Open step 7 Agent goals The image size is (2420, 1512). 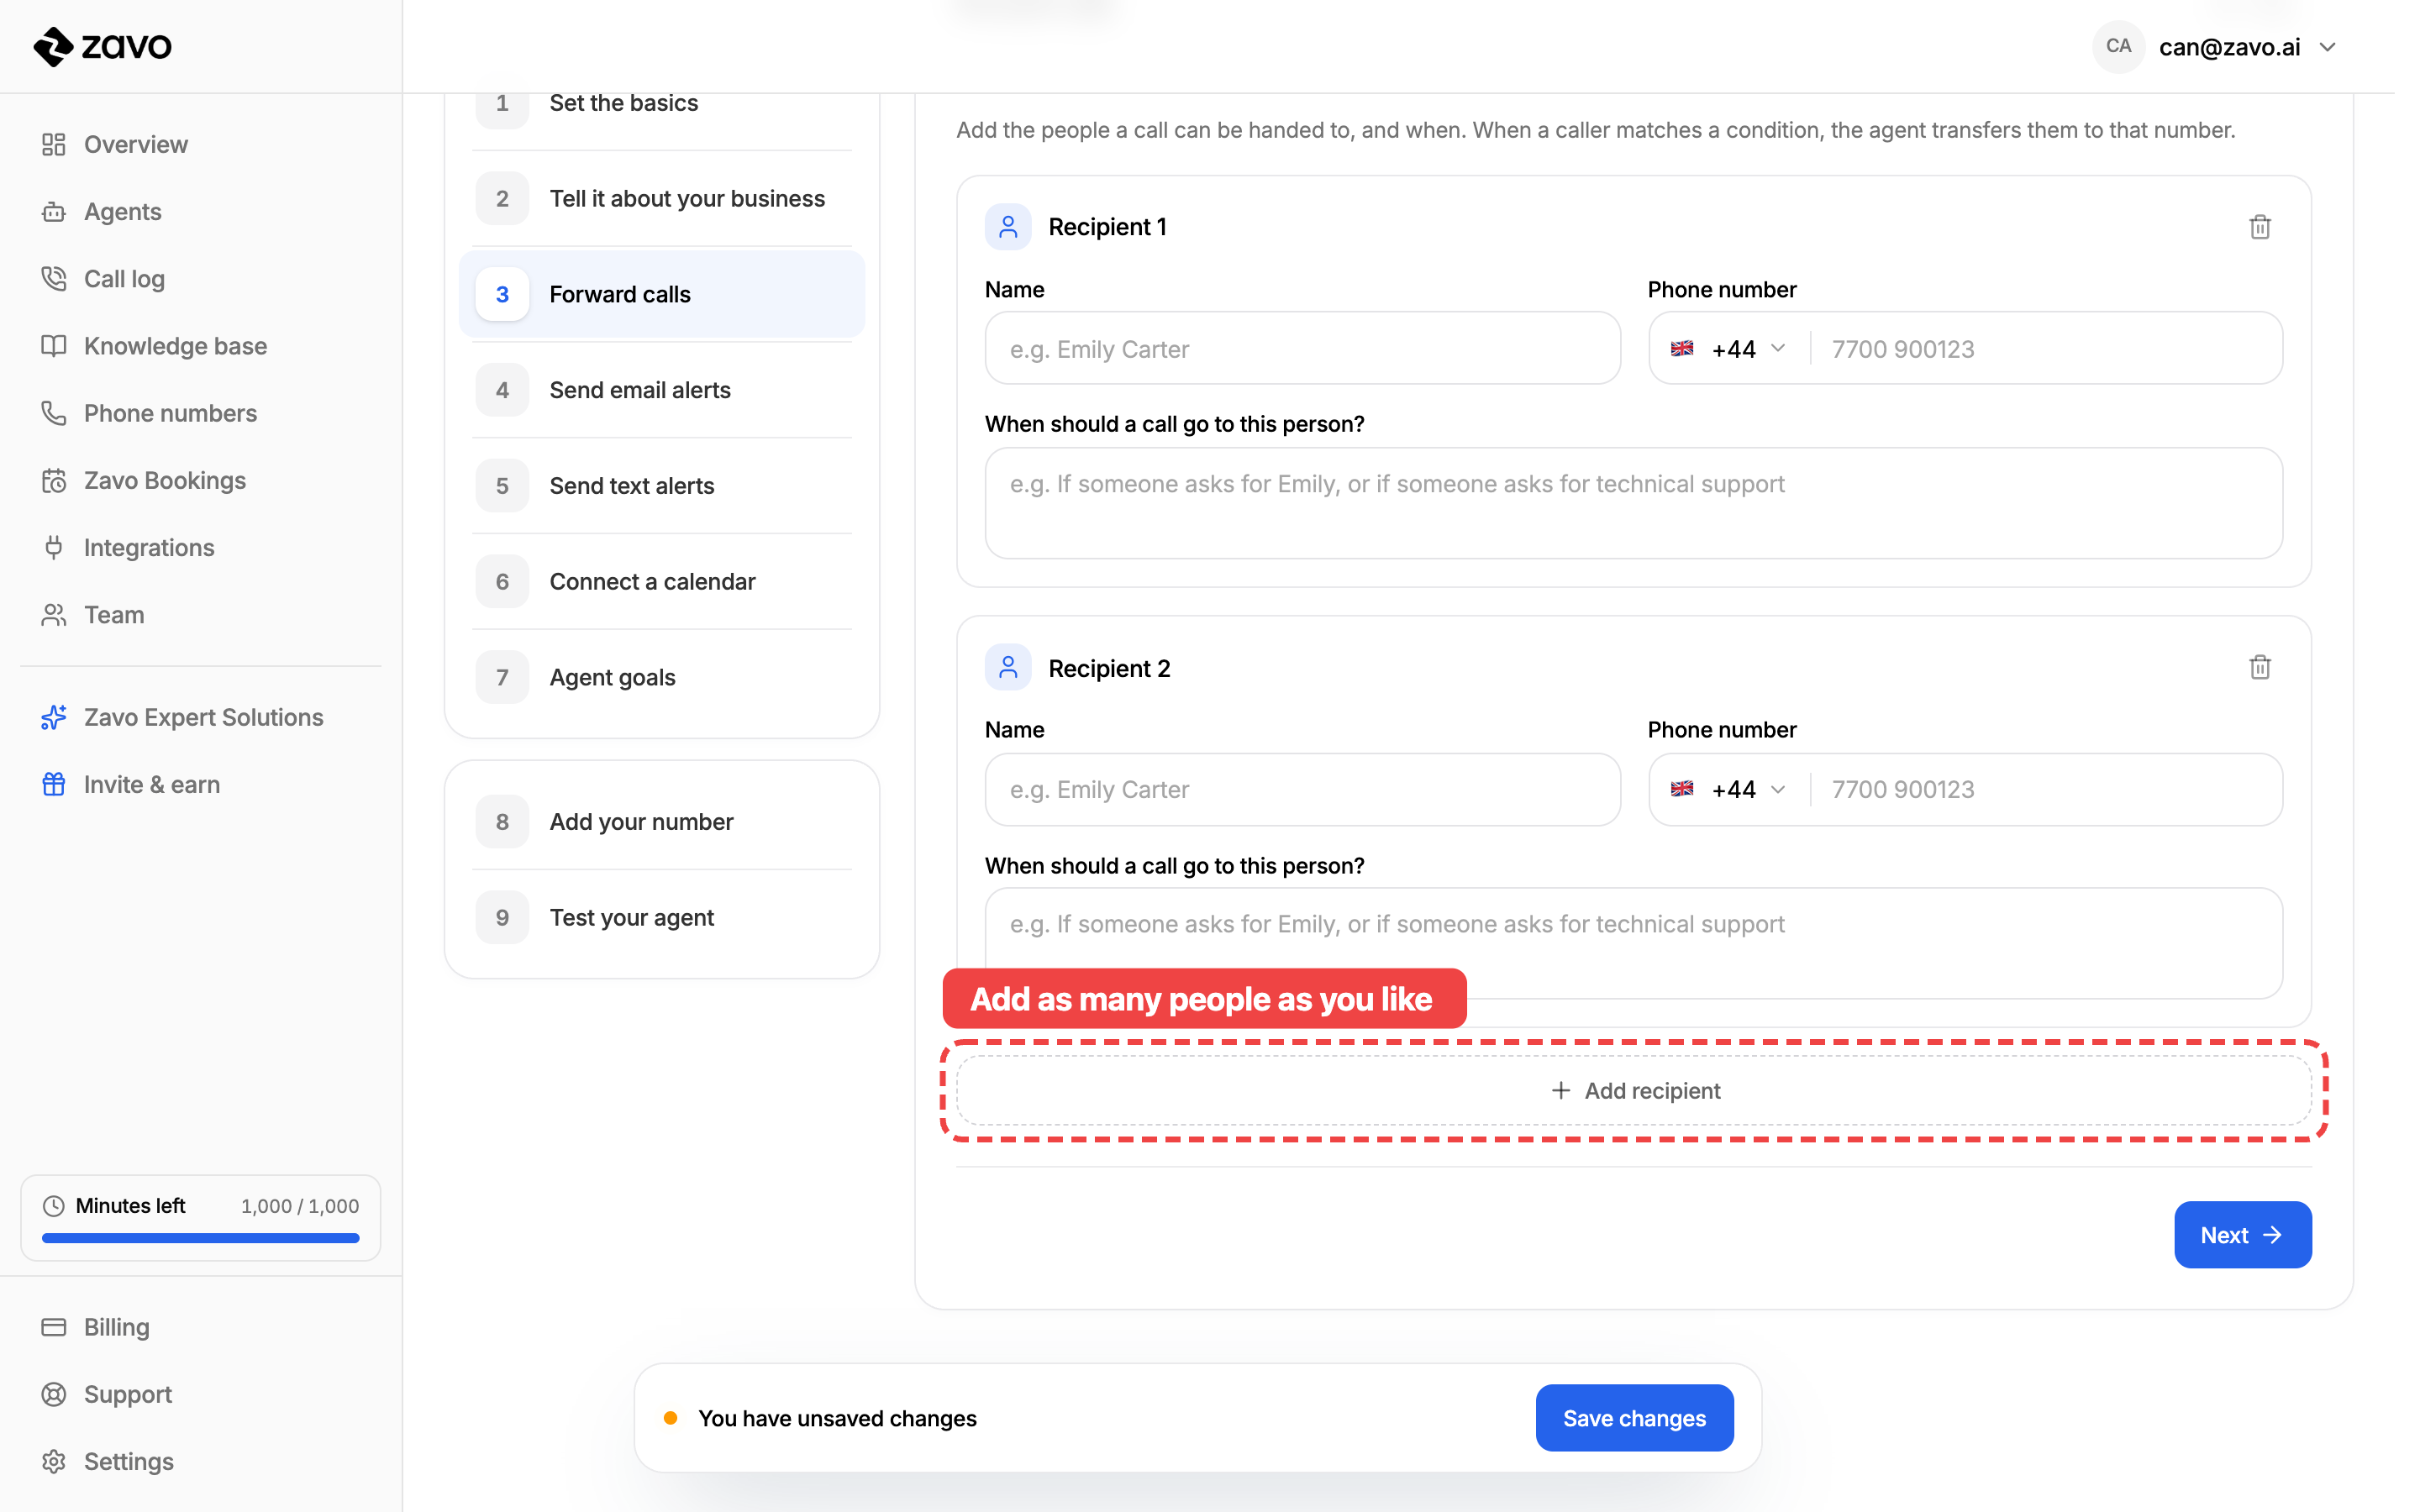click(x=662, y=677)
